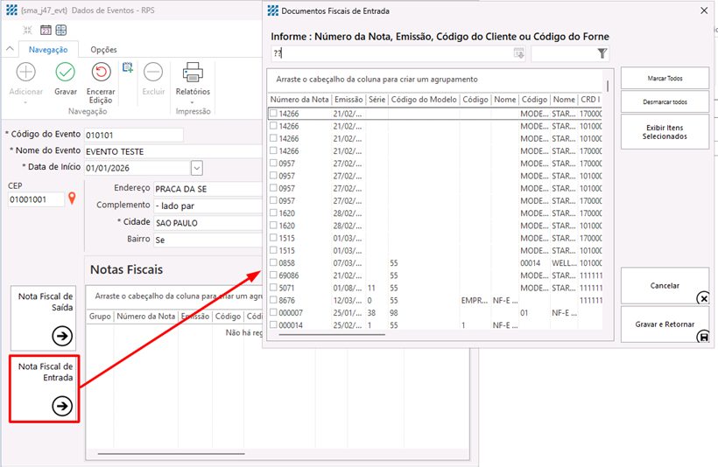Click the calendar icon in quick toolbar
This screenshot has height=467, width=718.
click(46, 30)
